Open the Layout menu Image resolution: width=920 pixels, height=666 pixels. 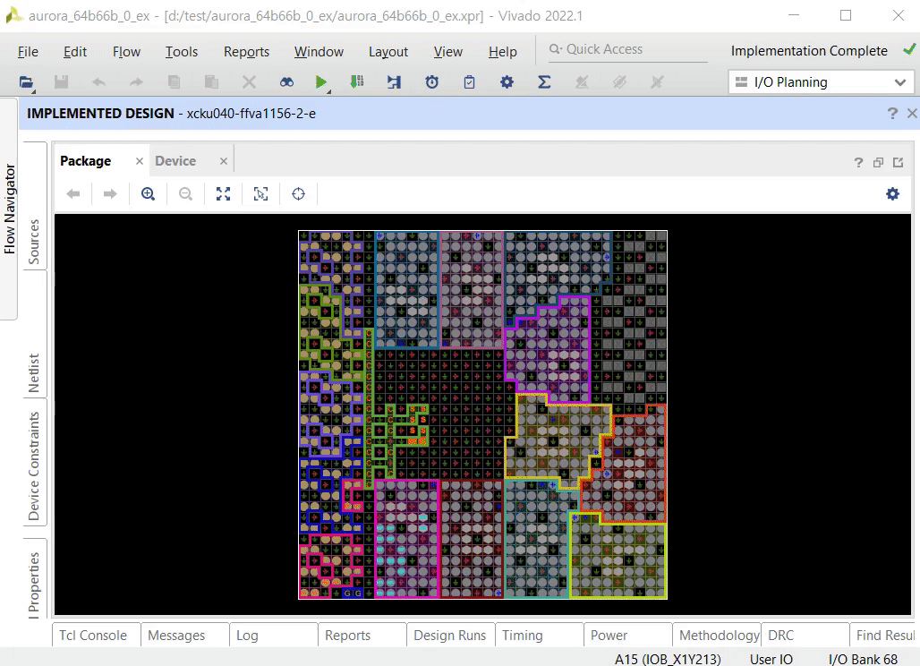point(388,52)
